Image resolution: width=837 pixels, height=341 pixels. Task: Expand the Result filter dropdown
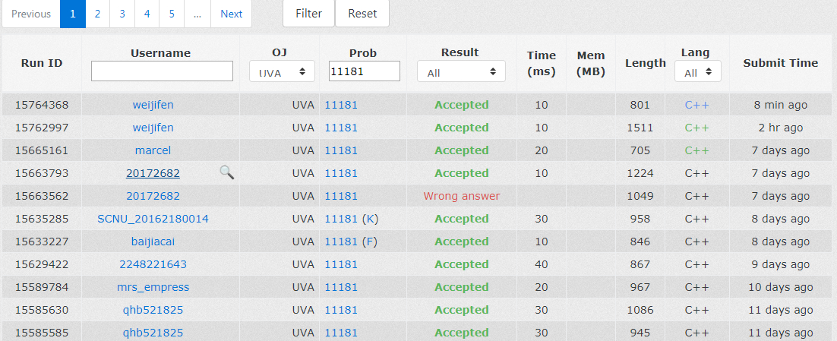(x=461, y=72)
